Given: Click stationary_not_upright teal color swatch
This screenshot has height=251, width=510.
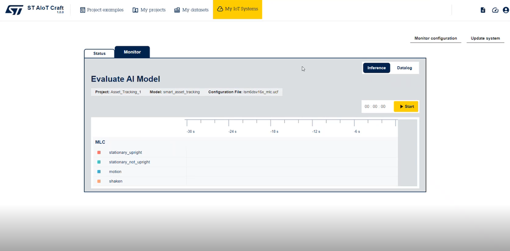Looking at the screenshot, I should [99, 162].
